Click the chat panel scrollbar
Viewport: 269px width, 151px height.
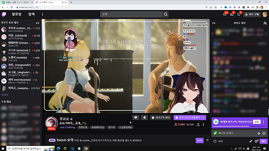point(268,112)
